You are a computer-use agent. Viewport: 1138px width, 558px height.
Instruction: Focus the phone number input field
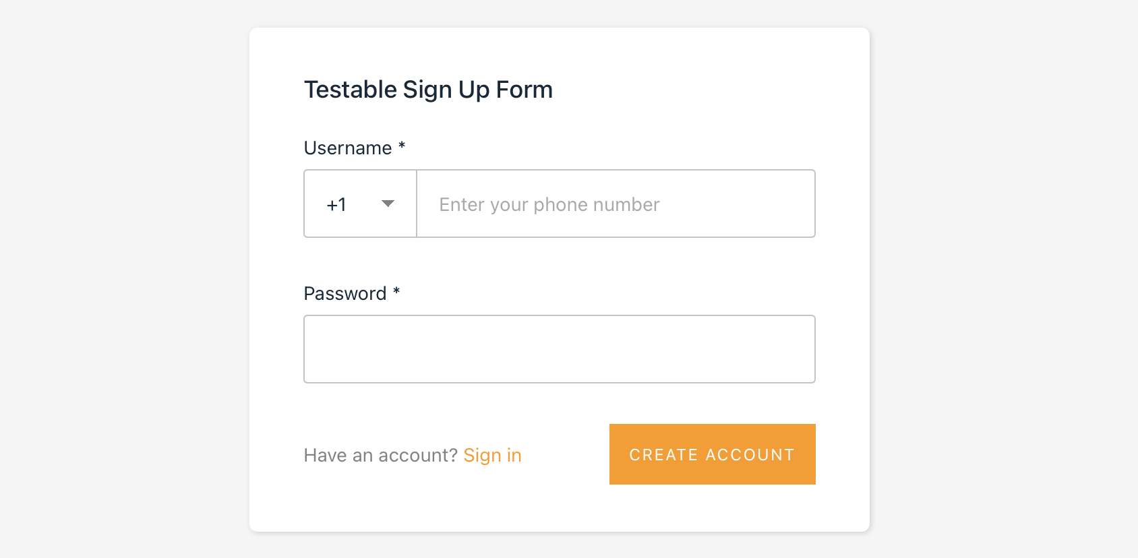[616, 204]
